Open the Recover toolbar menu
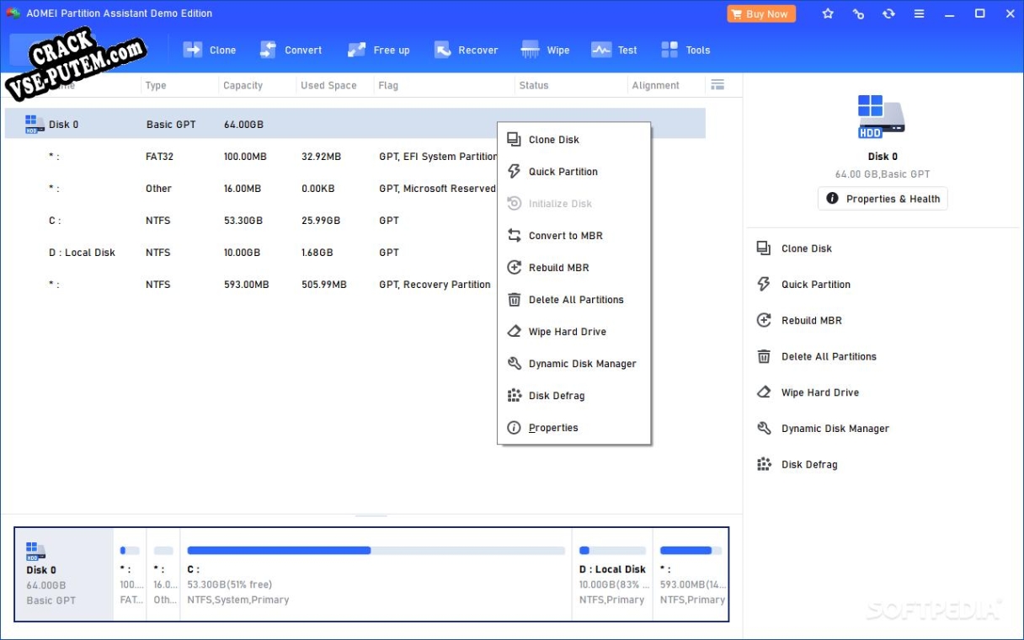This screenshot has width=1024, height=640. pyautogui.click(x=467, y=50)
